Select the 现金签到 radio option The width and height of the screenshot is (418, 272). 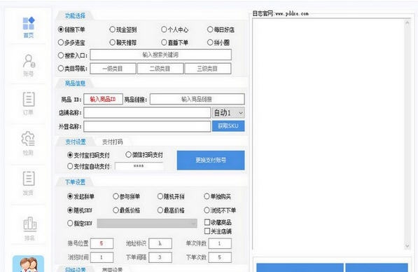click(123, 29)
